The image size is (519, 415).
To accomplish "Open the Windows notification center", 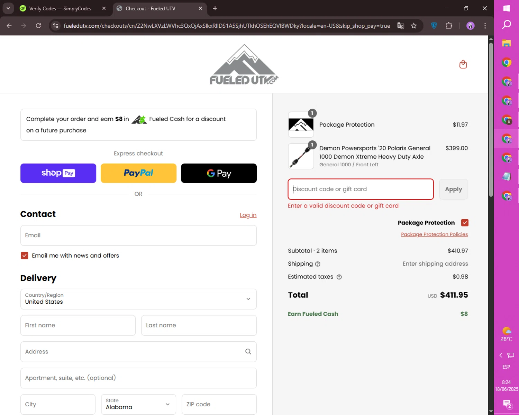I will [x=507, y=404].
